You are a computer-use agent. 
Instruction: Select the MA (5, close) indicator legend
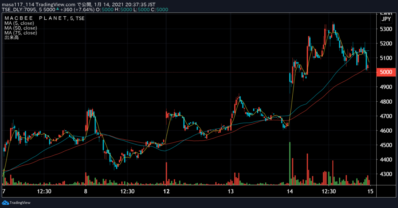(19, 23)
